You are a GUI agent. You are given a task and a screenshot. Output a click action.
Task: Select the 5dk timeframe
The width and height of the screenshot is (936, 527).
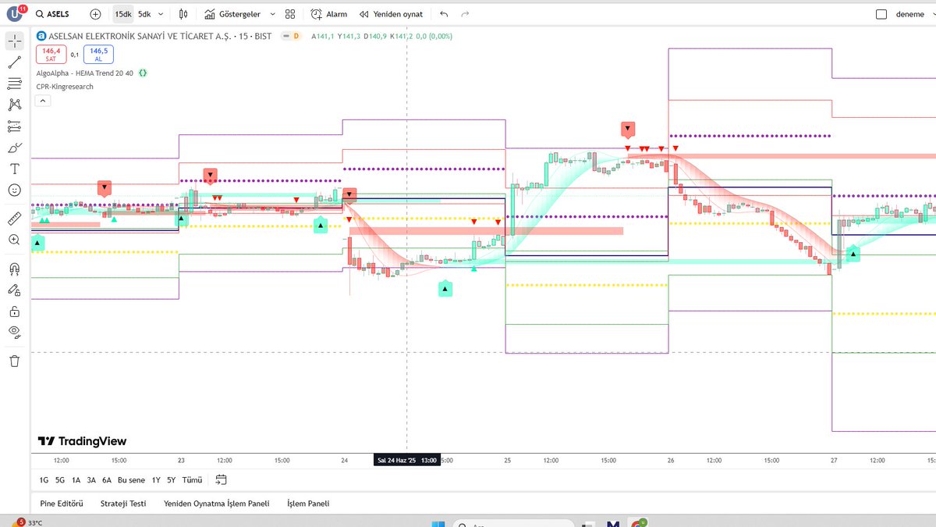[x=144, y=14]
